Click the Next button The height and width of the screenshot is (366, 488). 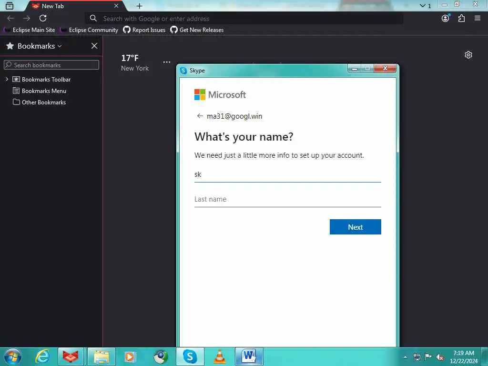coord(356,227)
